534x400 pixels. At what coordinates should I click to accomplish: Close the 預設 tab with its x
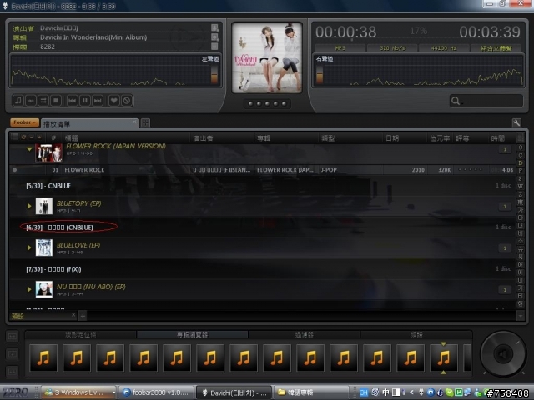73,315
